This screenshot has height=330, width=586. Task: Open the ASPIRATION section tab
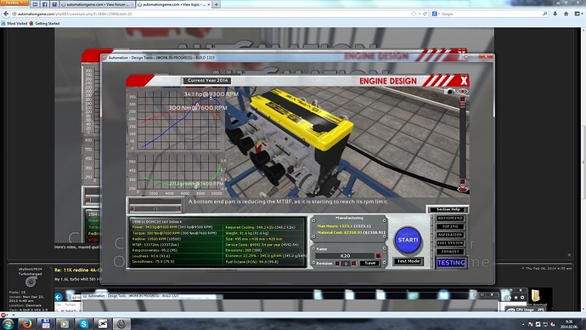coord(450,235)
